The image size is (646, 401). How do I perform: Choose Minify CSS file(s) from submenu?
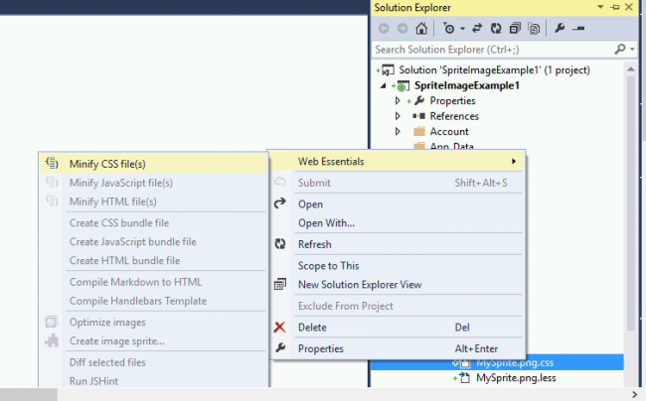pyautogui.click(x=107, y=164)
